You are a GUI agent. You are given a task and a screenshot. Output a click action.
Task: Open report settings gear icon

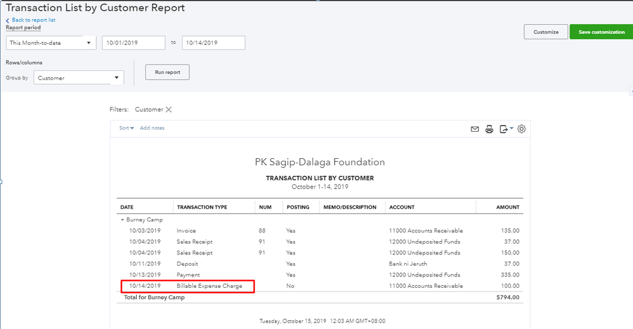[521, 129]
